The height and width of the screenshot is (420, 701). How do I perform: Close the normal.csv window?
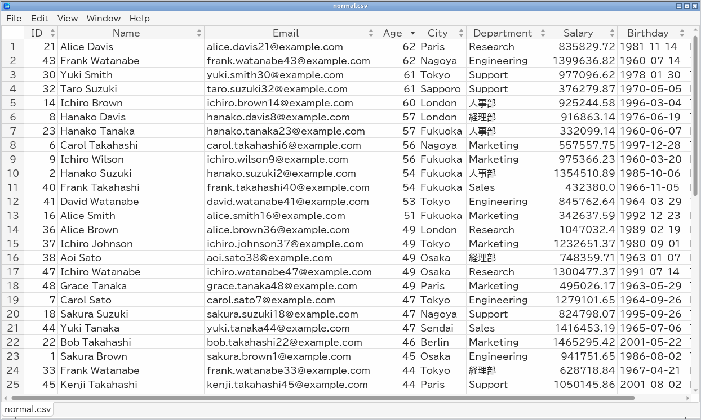tap(695, 6)
